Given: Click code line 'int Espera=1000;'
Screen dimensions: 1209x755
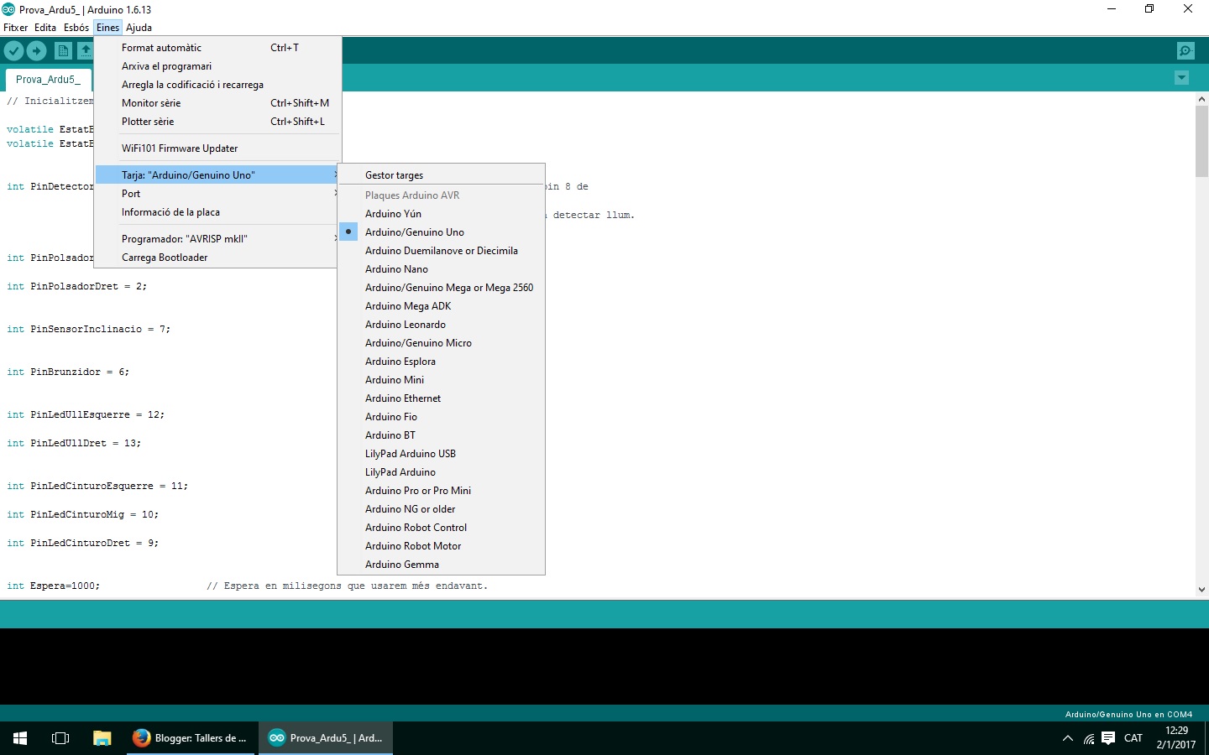Looking at the screenshot, I should click(53, 586).
